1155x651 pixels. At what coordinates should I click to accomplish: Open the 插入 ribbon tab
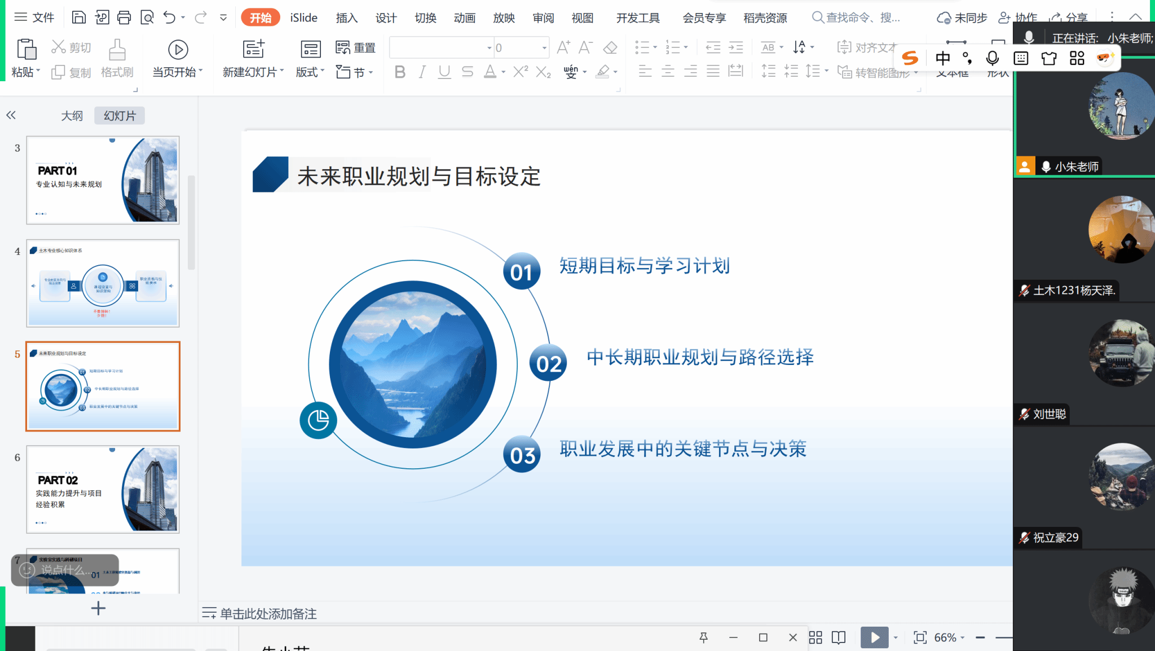tap(347, 18)
